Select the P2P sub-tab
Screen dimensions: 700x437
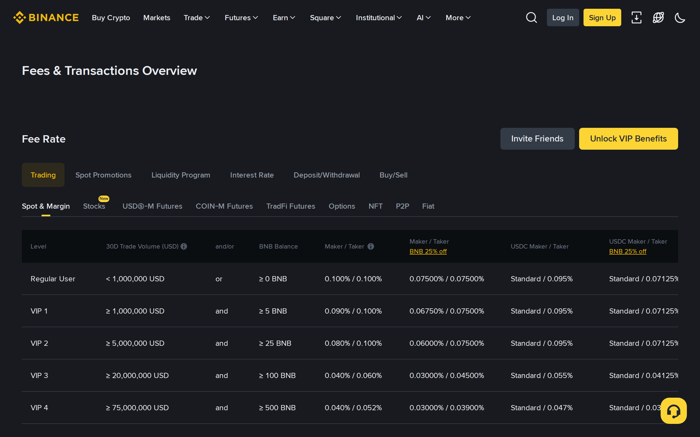coord(402,206)
